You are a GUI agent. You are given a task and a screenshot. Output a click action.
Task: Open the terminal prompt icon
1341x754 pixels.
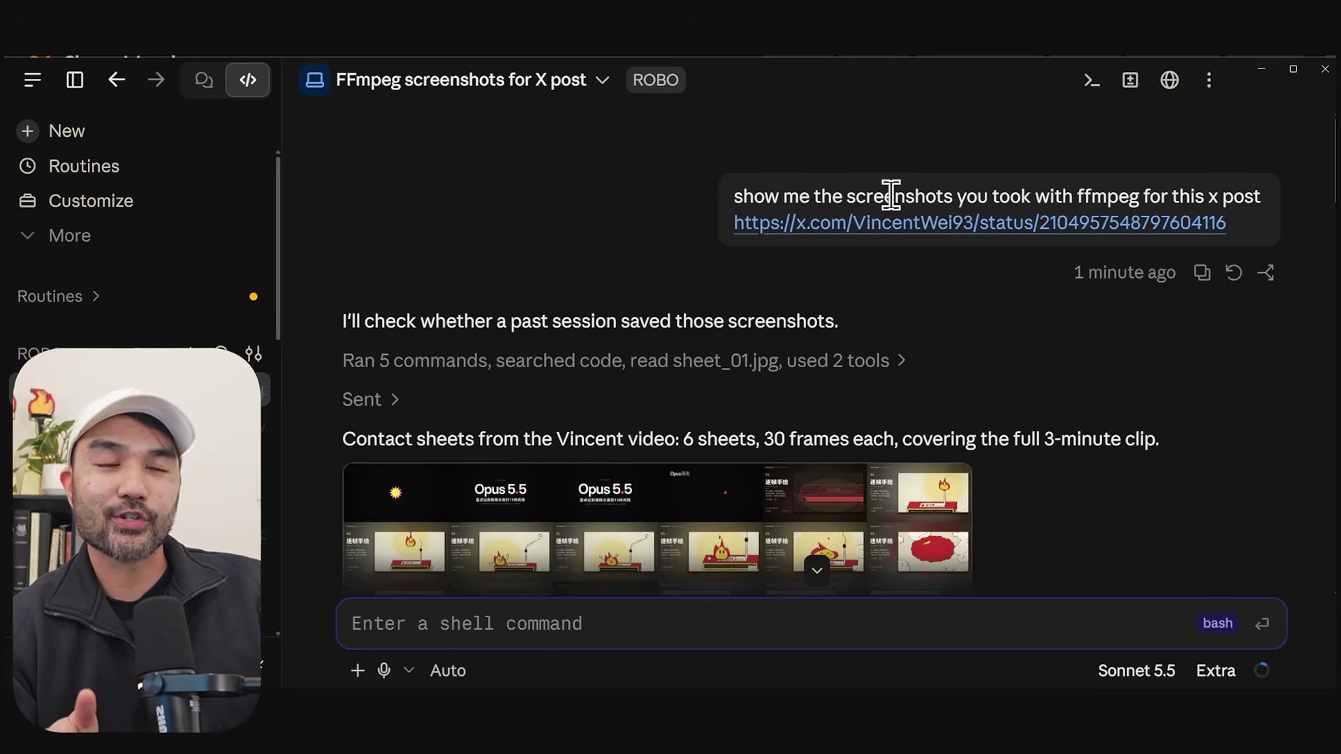click(1092, 80)
